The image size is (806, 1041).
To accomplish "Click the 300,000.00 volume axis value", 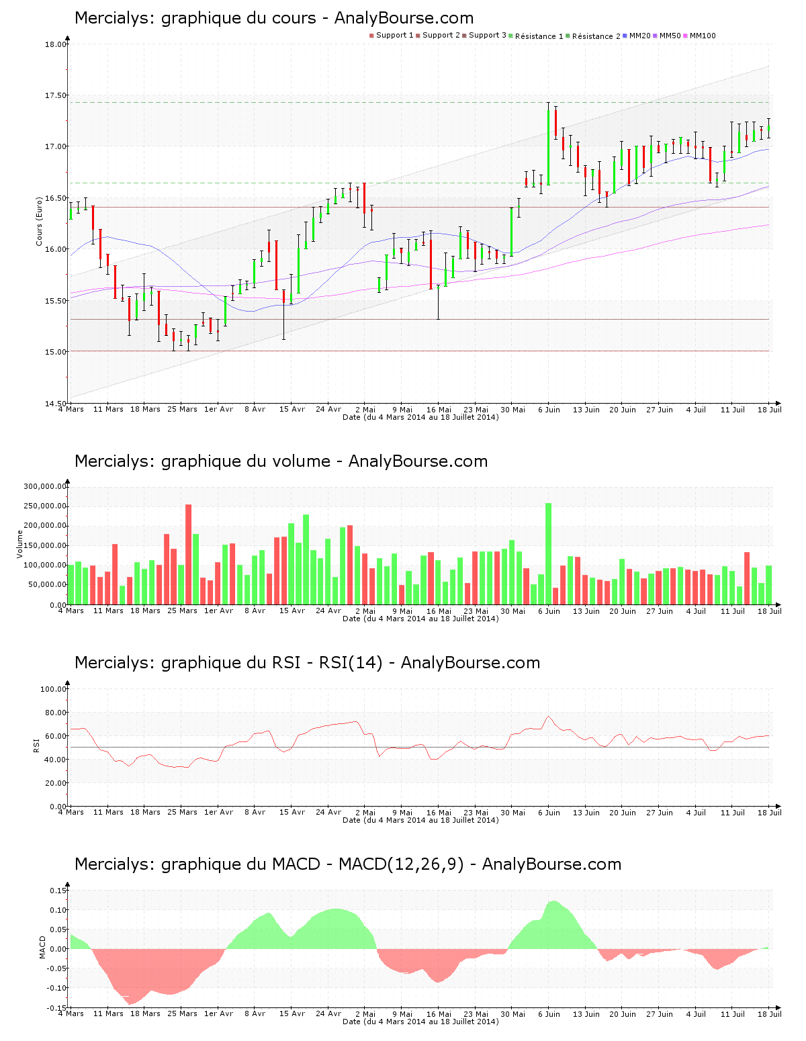I will coord(45,486).
